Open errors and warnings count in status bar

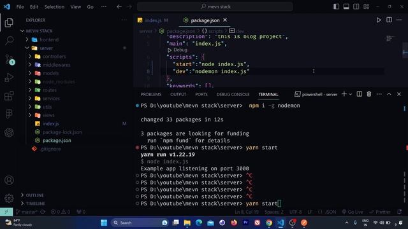[x=61, y=212]
